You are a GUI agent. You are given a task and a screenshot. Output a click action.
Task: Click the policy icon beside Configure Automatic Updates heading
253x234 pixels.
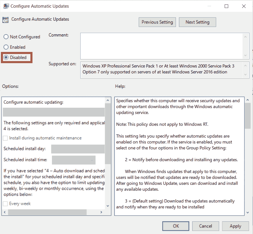click(x=5, y=19)
